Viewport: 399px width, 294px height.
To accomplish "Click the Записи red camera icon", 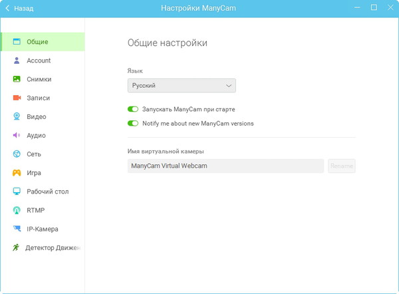I will point(17,98).
